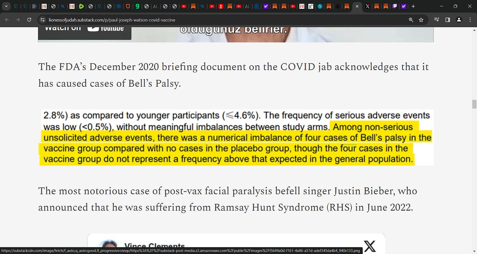Restore down the browser window

[455, 6]
